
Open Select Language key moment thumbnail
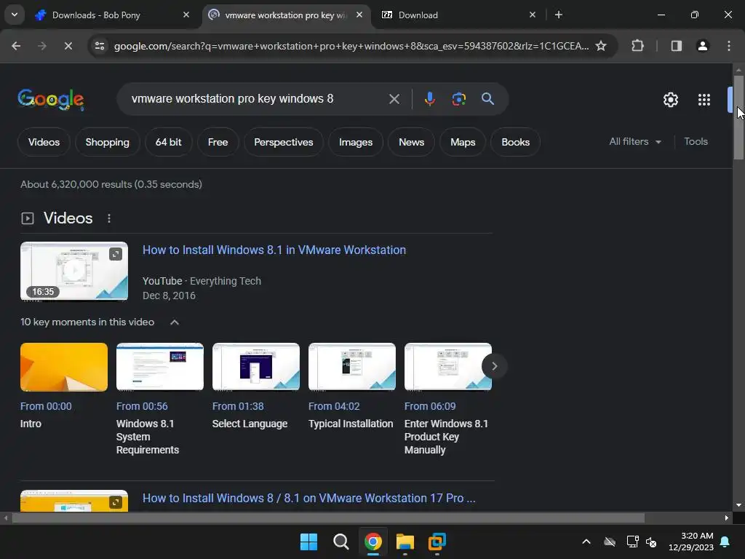(255, 367)
